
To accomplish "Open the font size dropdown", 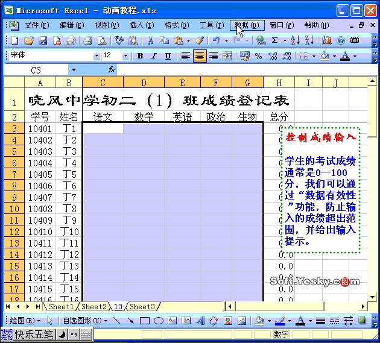I will (x=125, y=56).
